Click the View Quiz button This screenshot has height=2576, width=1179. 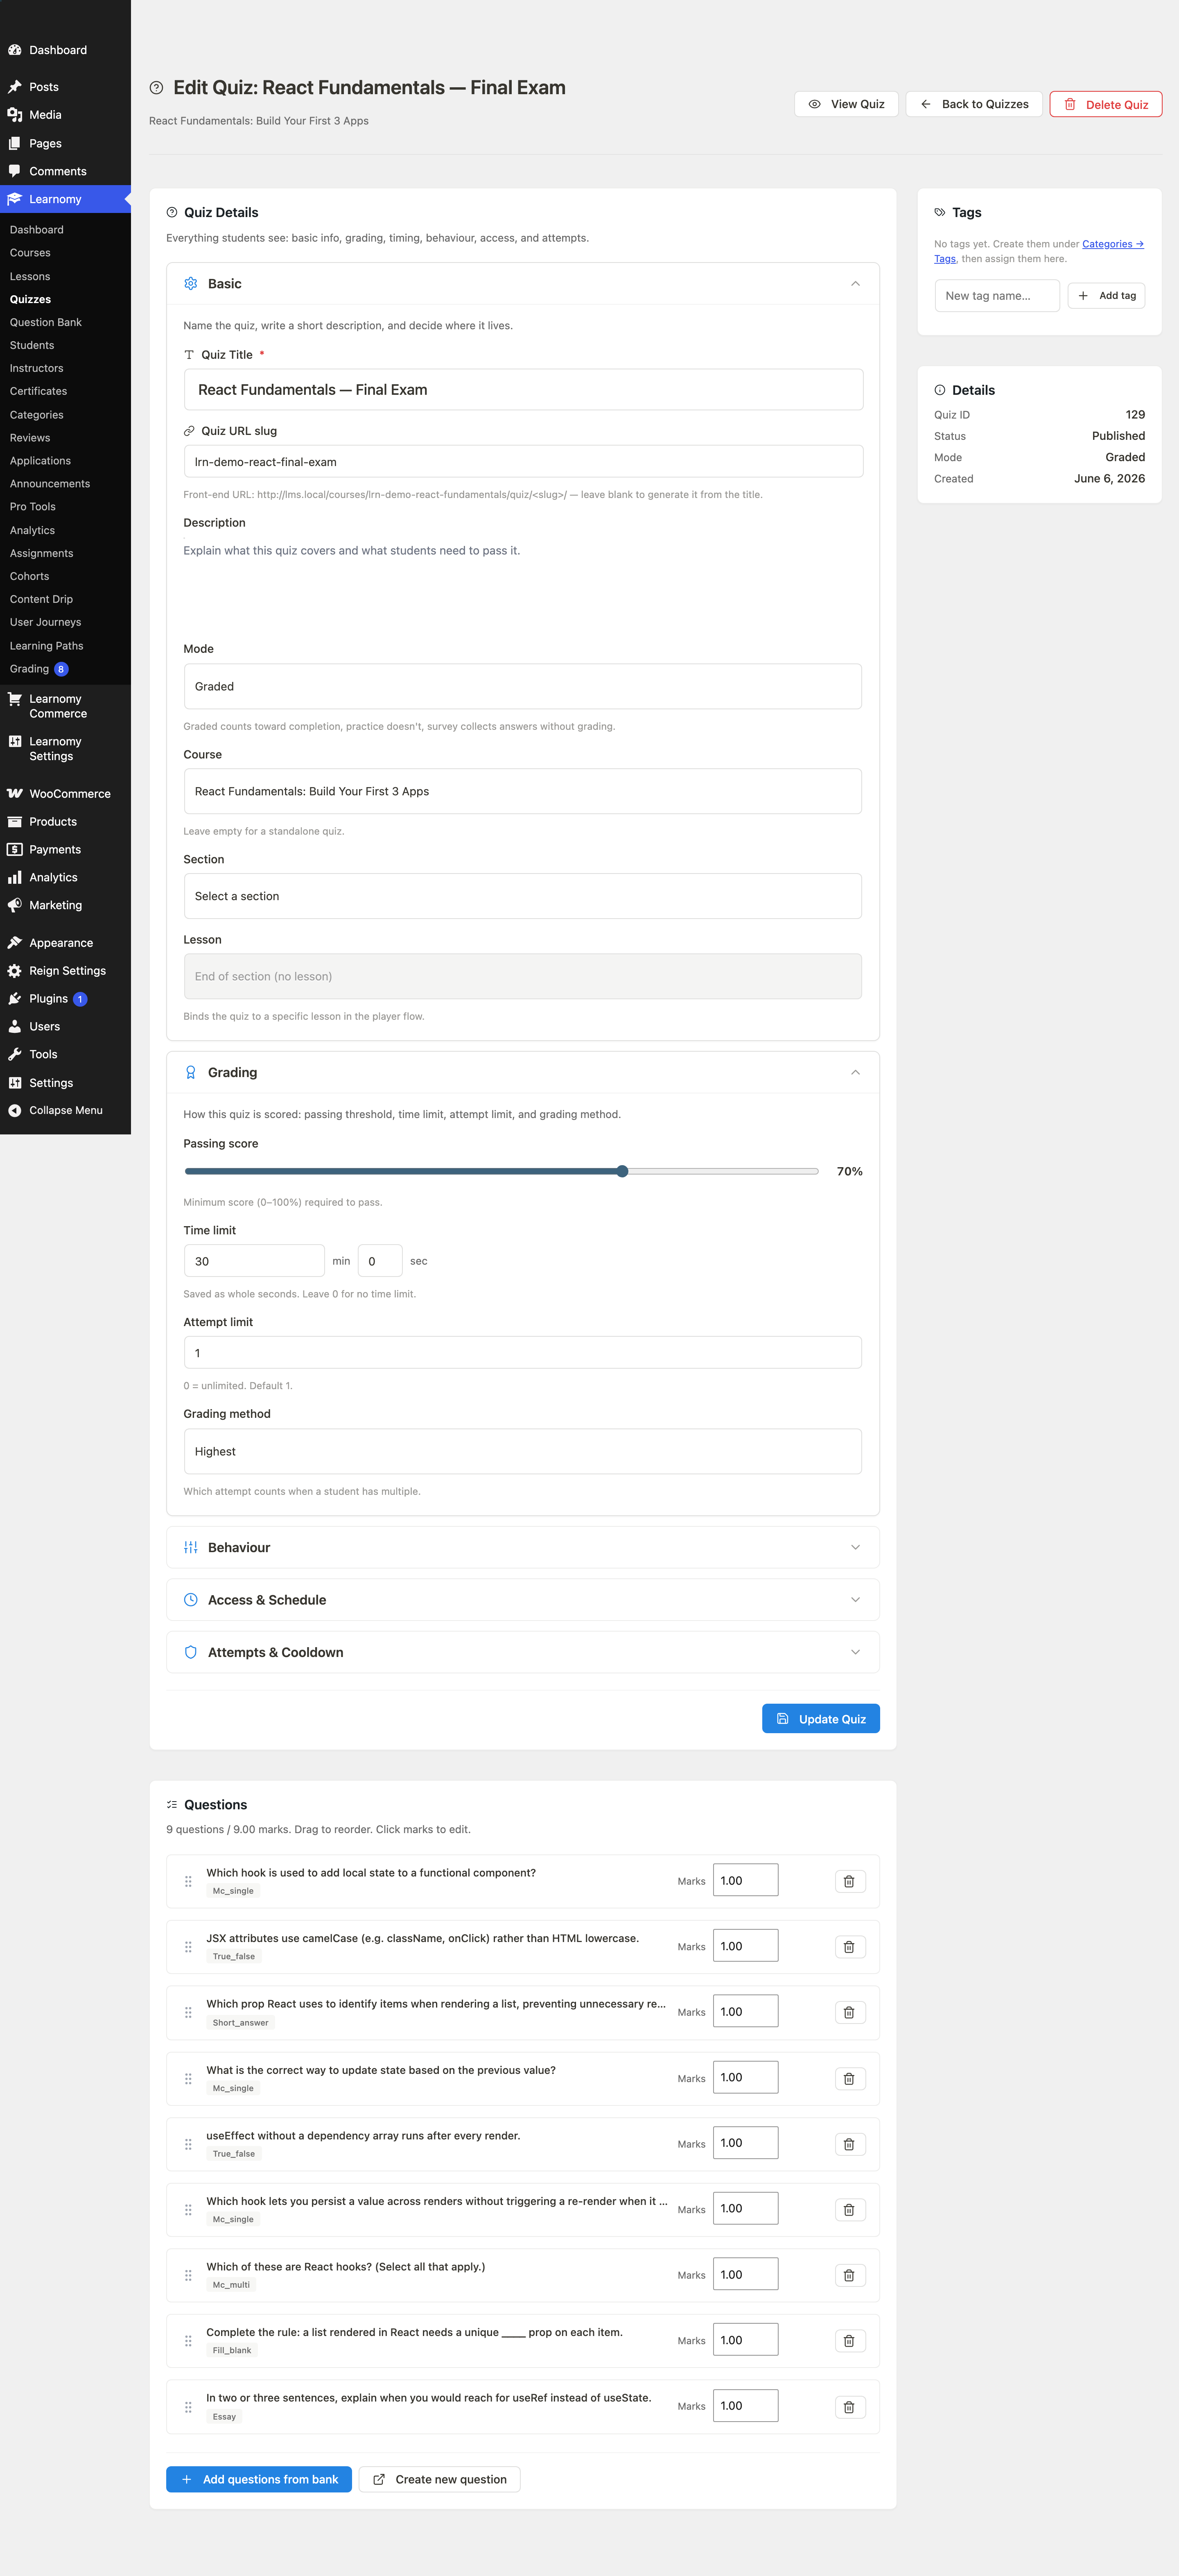[846, 104]
